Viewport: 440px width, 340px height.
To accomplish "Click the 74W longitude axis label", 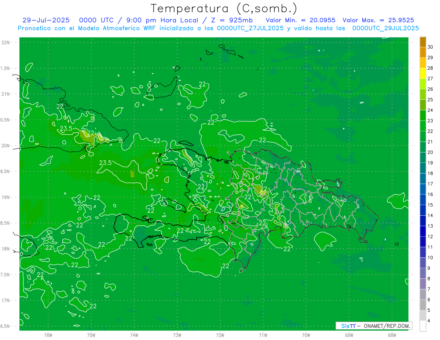I will (134, 335).
